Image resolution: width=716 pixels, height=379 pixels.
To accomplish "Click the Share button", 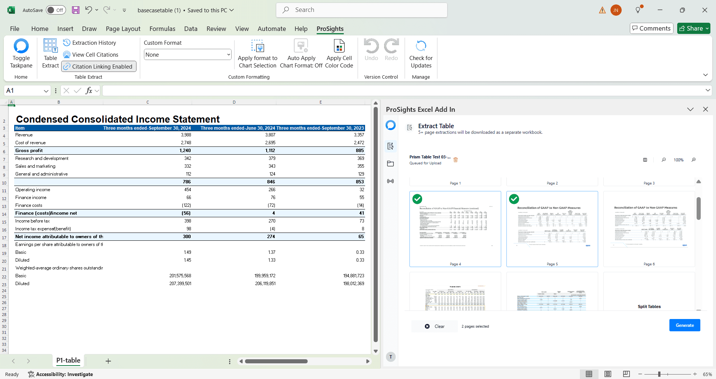I will [694, 28].
